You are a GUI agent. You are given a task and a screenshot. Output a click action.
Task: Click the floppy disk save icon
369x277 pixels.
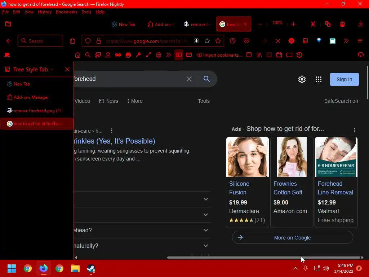point(333,41)
